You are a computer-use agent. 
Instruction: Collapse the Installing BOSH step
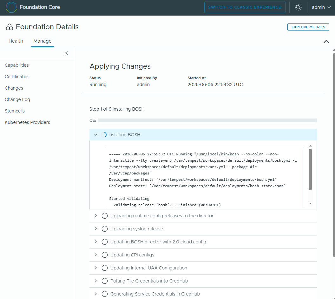(x=96, y=135)
